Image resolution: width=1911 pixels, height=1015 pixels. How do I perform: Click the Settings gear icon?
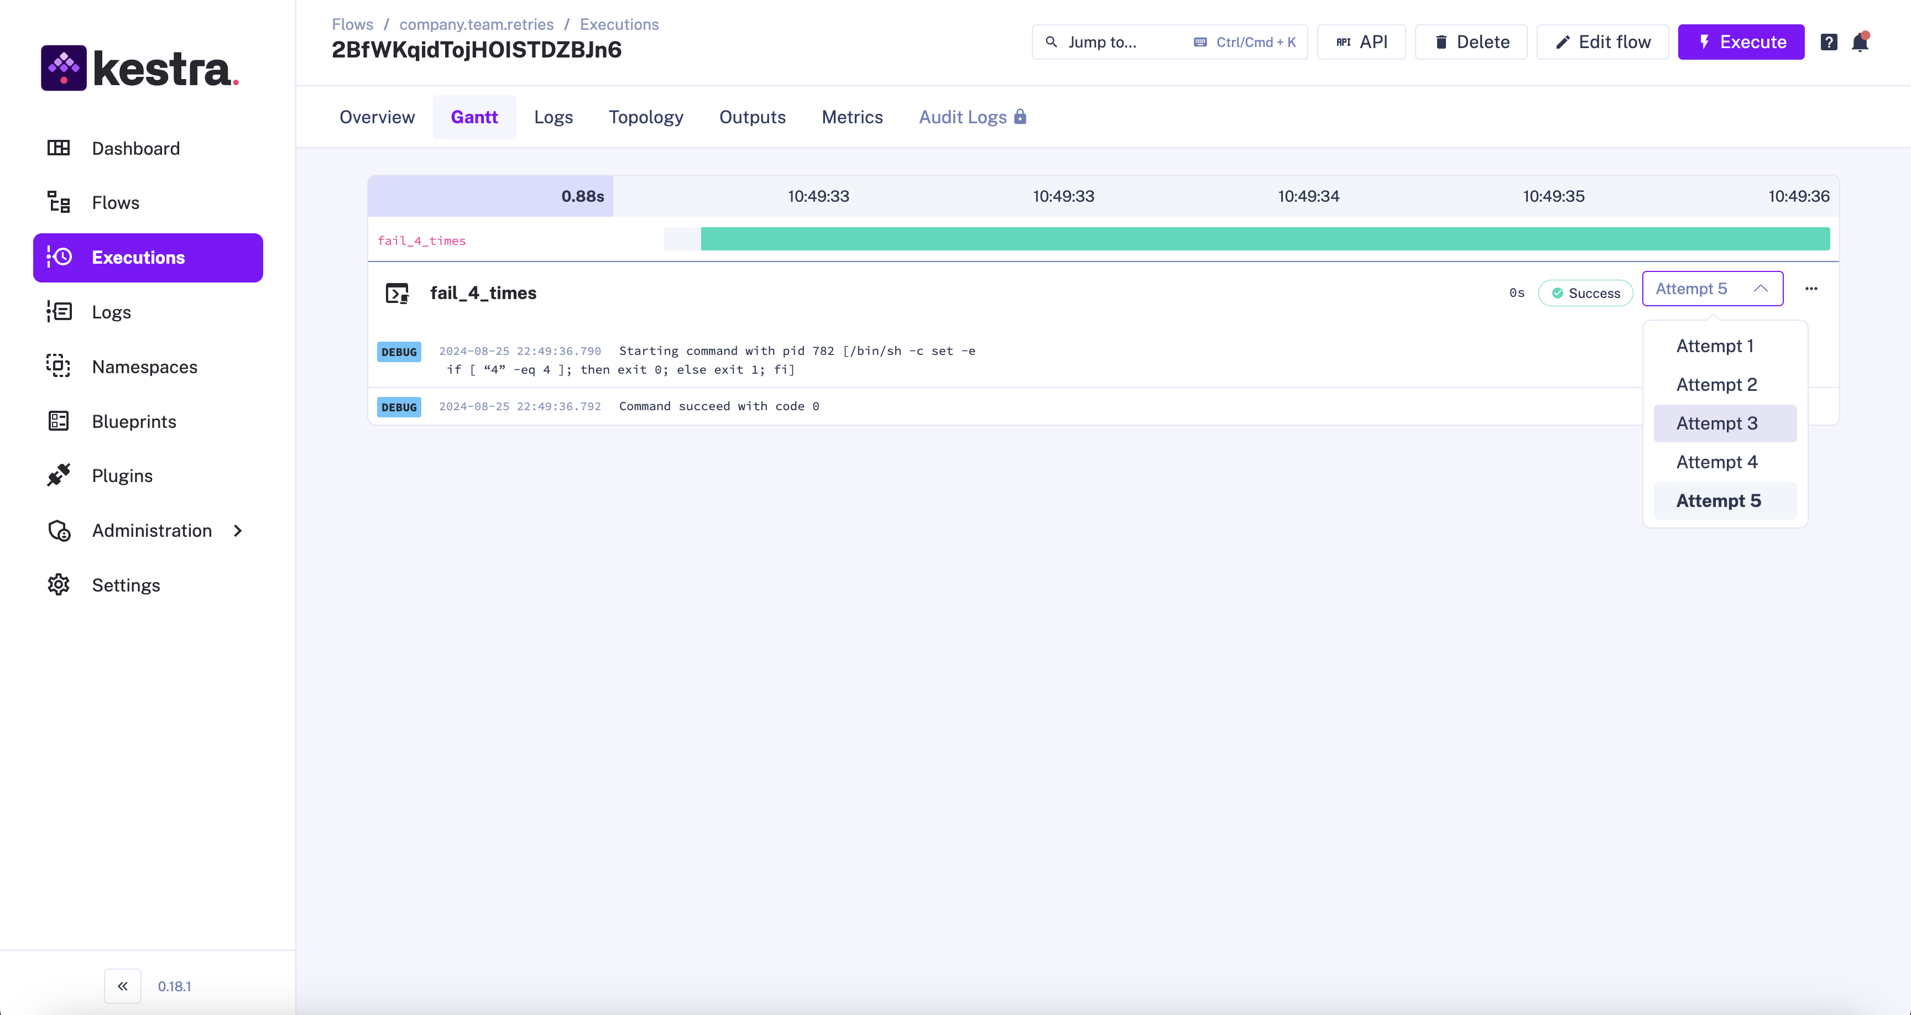59,585
